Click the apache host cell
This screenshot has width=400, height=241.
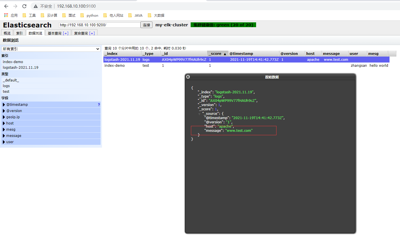coord(313,60)
